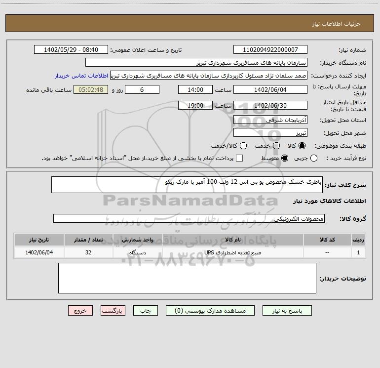This screenshot has height=368, width=380.
Task: Click the response deadline date 1402/06/04 field
Action: tap(270, 90)
